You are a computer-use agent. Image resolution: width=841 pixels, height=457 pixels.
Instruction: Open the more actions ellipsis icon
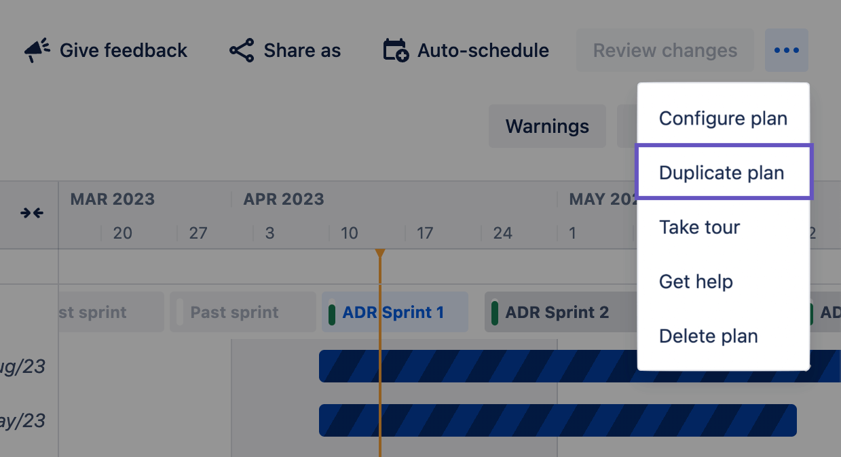(x=787, y=49)
